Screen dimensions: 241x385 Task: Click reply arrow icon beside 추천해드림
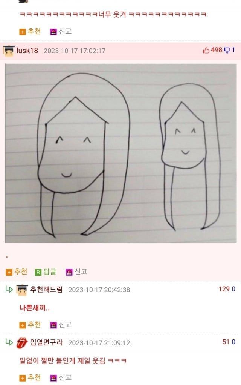[9, 290]
